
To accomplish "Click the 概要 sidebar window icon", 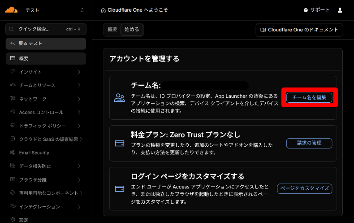I will 13,58.
